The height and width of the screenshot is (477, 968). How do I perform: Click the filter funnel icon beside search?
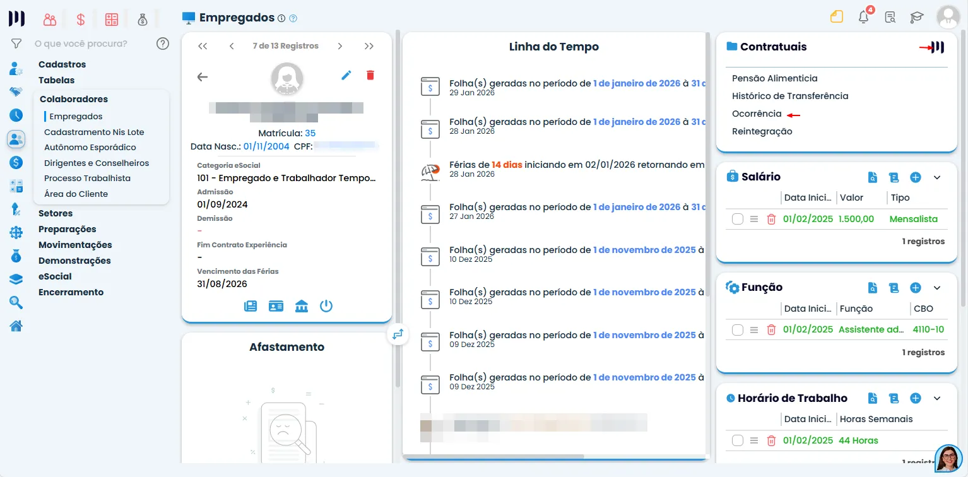(x=16, y=44)
